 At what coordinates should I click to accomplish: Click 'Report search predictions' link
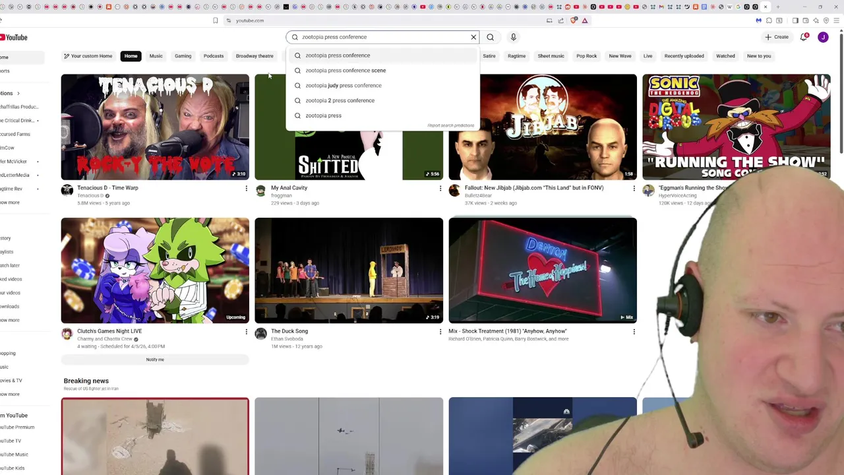(x=450, y=125)
